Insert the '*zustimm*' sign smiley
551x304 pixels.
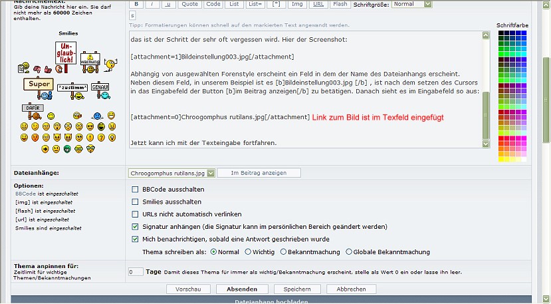tap(72, 91)
